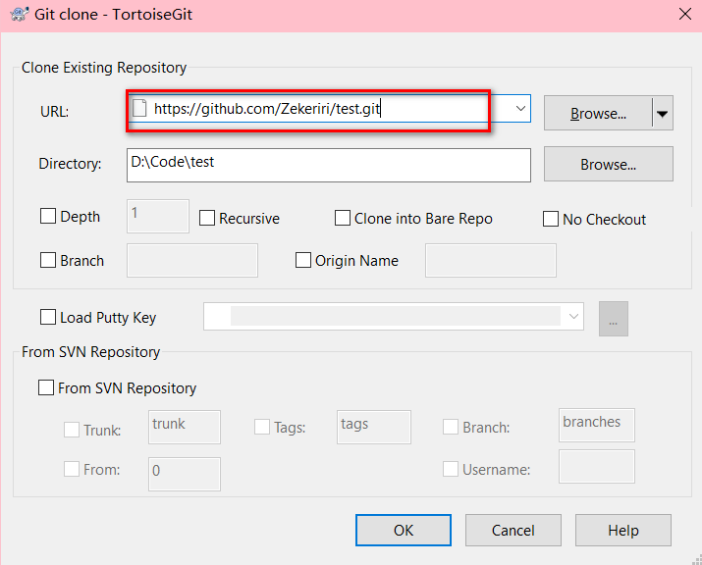Open Help for the clone dialog
The image size is (702, 565).
click(x=623, y=530)
